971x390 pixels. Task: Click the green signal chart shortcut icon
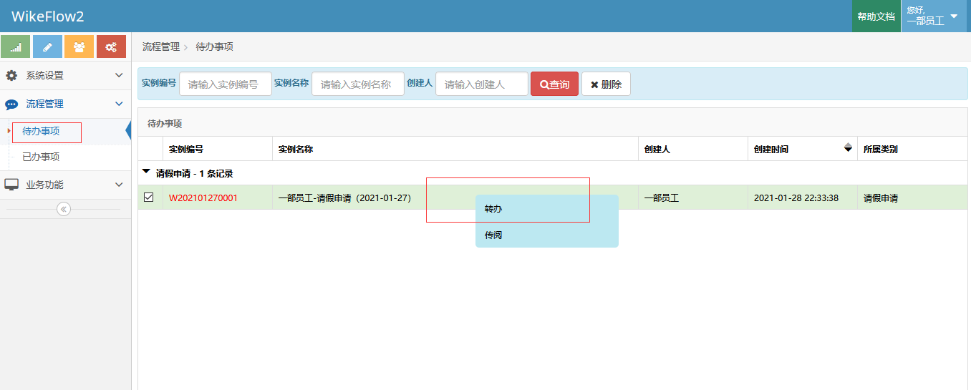pyautogui.click(x=16, y=47)
